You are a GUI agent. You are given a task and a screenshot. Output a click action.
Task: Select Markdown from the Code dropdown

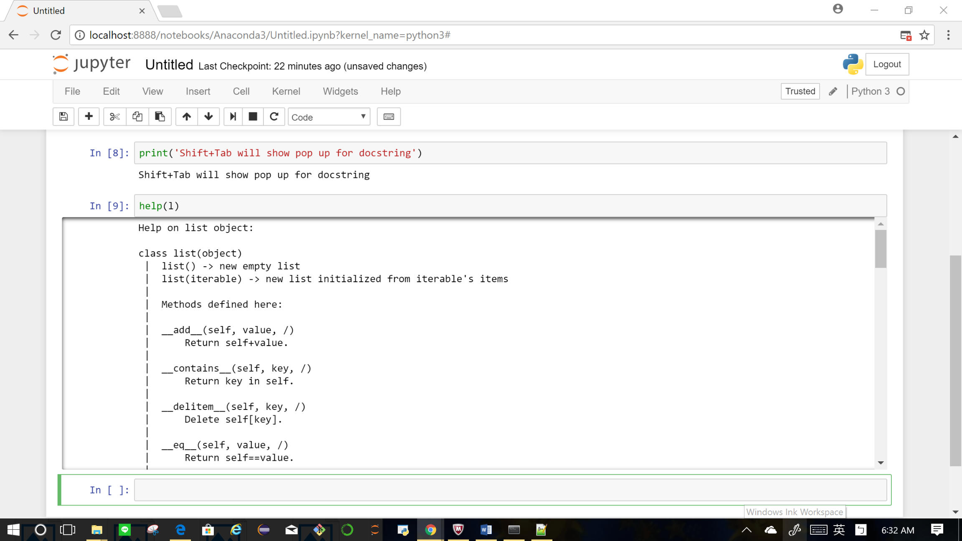tap(329, 117)
